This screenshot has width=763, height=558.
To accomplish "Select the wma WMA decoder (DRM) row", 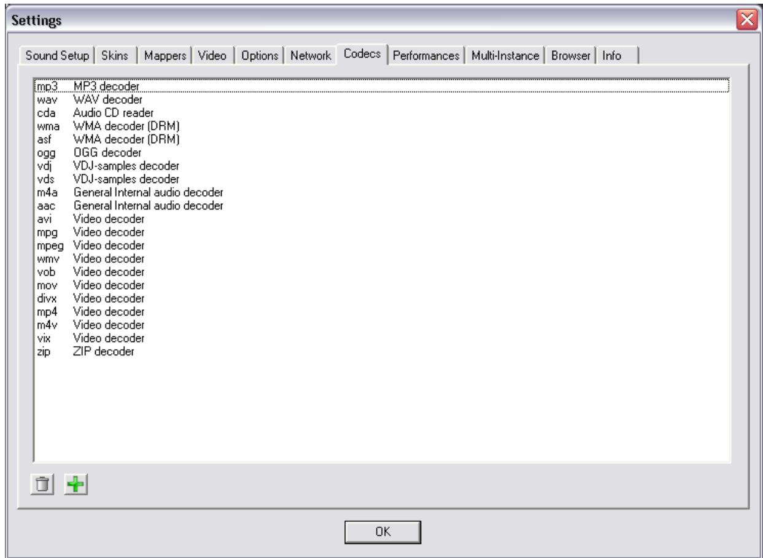I will 382,126.
